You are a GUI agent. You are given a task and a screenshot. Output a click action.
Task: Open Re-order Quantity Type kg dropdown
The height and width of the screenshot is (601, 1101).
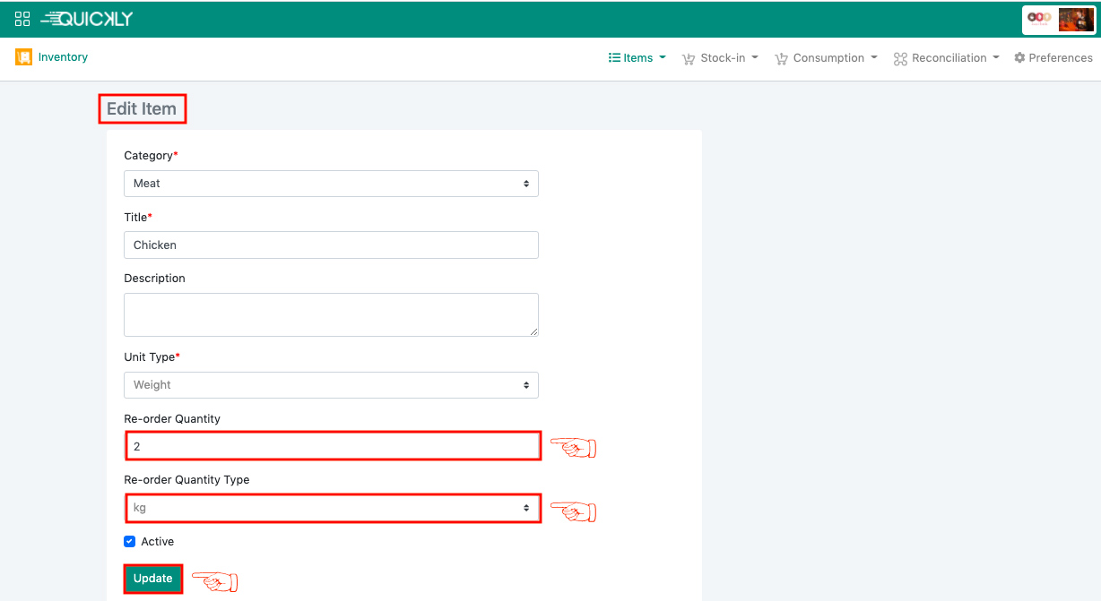click(333, 508)
